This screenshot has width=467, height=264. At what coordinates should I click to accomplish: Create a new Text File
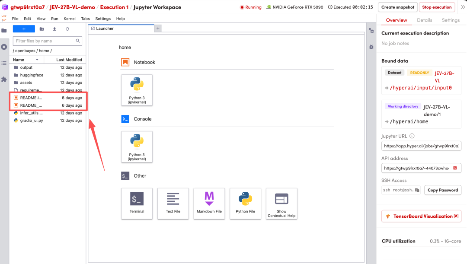point(173,204)
